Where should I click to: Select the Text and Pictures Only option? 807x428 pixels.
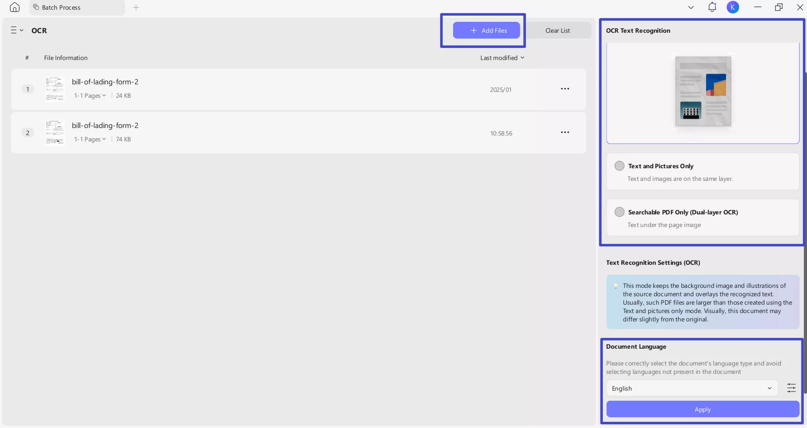[x=620, y=166]
